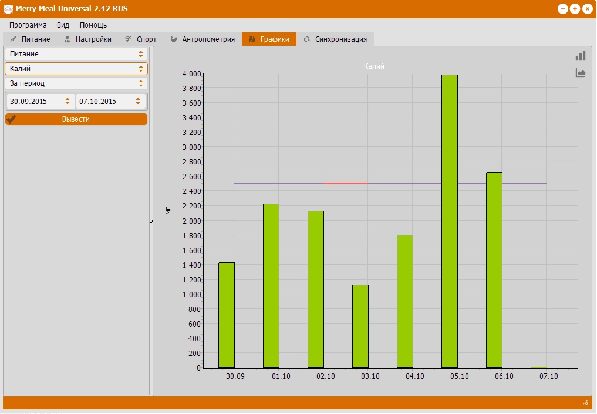This screenshot has height=414, width=597.
Task: Expand the Калий nutrient dropdown
Action: pyautogui.click(x=76, y=69)
